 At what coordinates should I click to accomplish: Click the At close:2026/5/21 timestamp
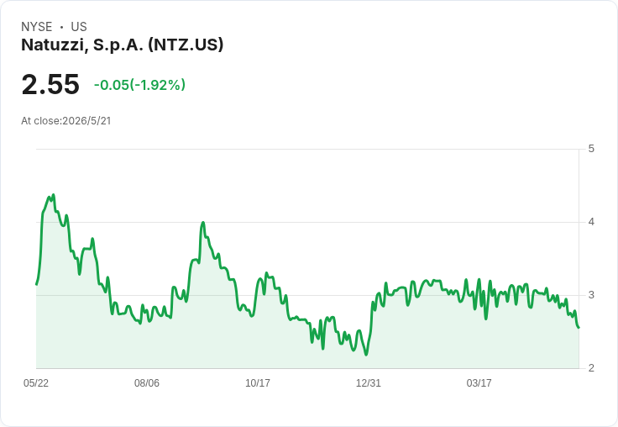pyautogui.click(x=66, y=121)
